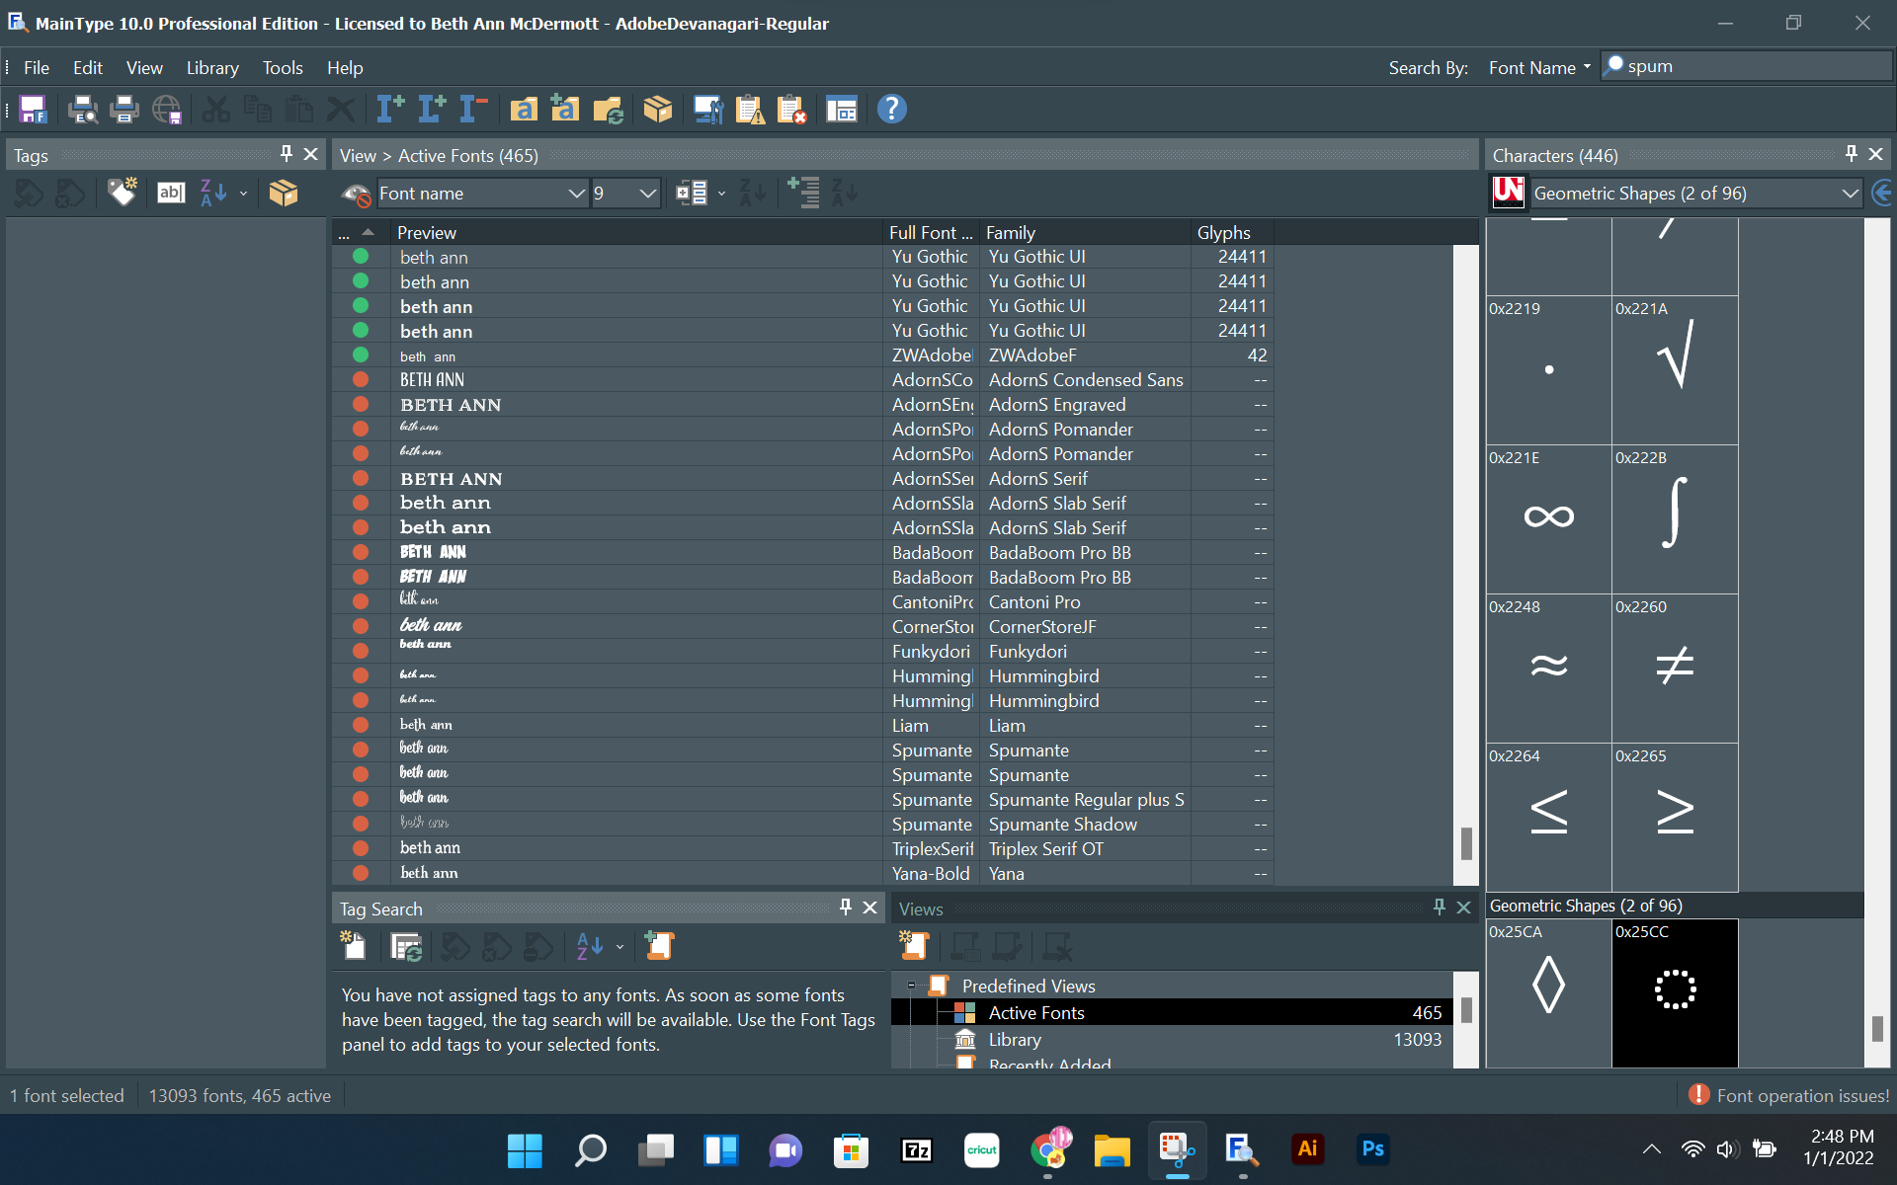
Task: Open the Tools menu
Action: [283, 67]
